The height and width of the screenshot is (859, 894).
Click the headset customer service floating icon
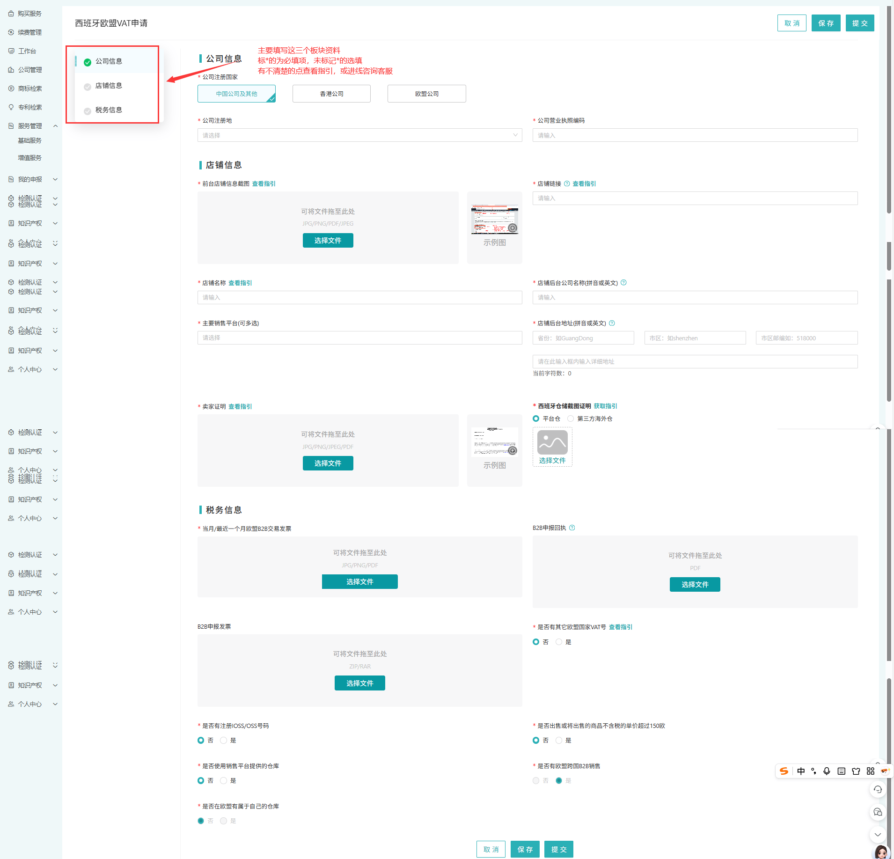click(x=878, y=789)
